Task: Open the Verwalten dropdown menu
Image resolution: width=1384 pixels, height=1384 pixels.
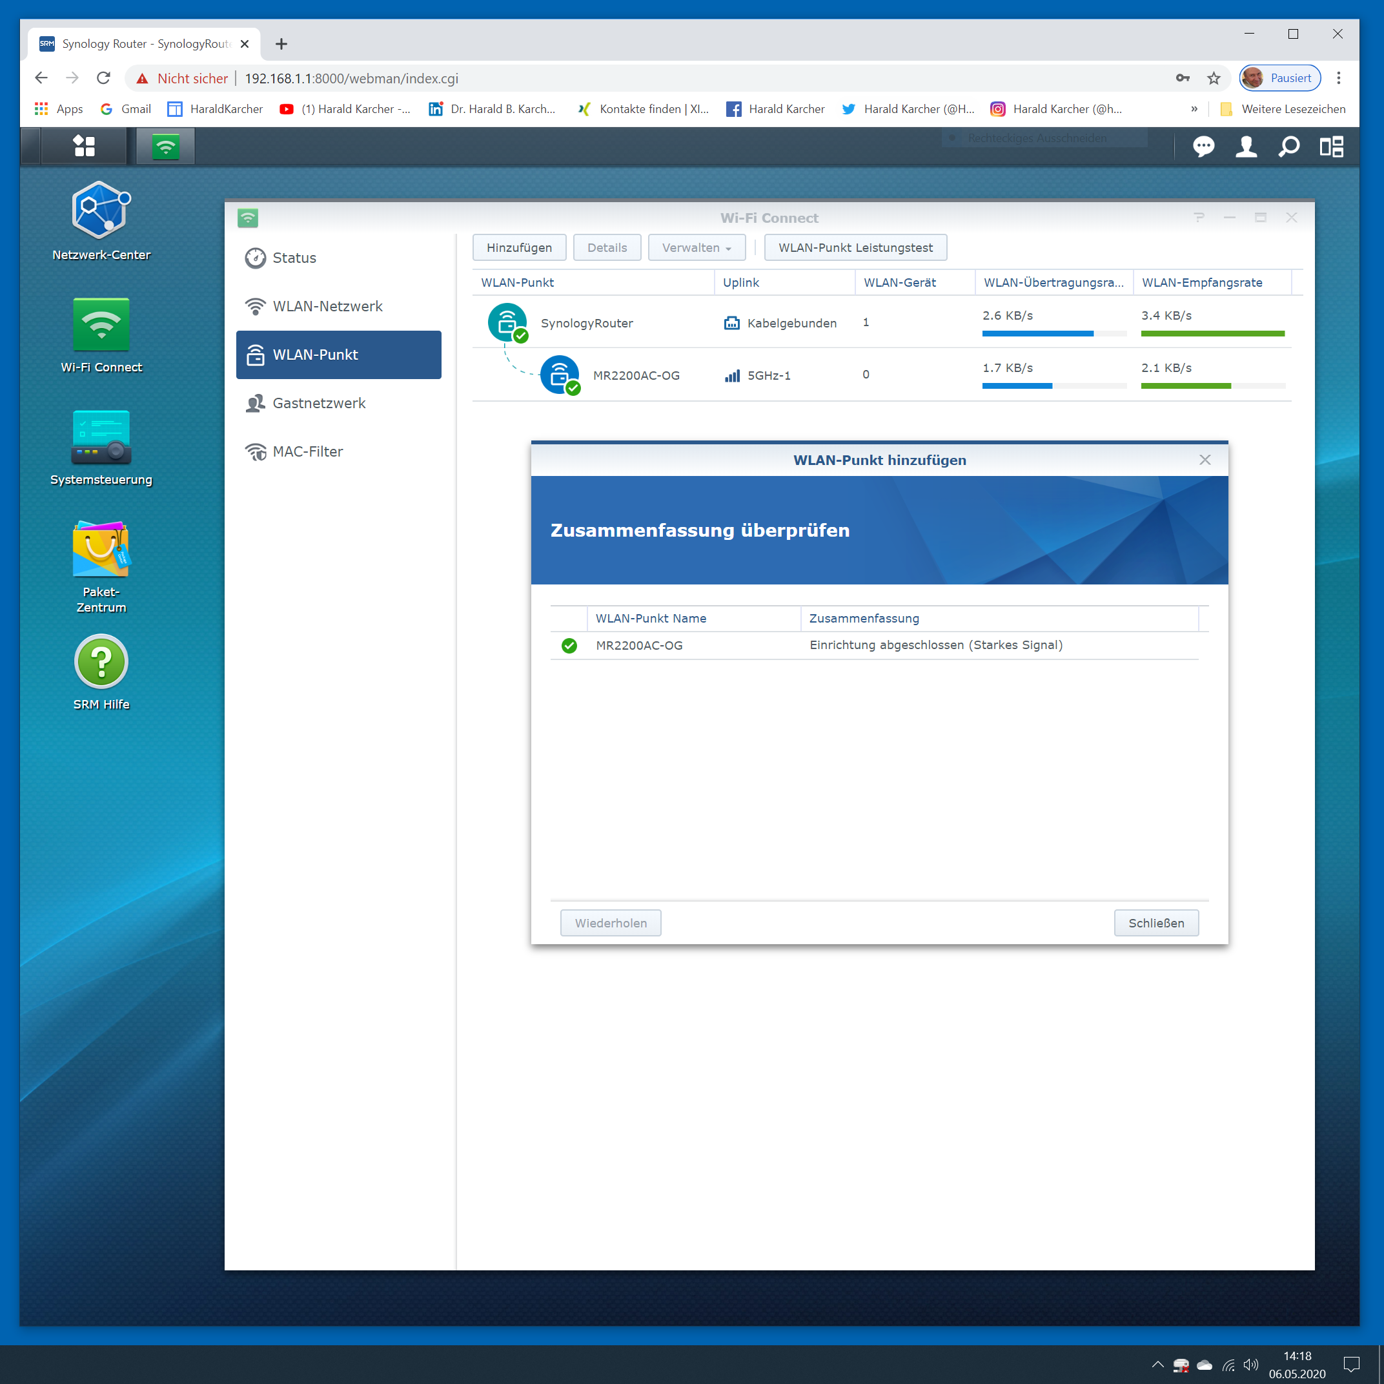Action: (x=696, y=247)
